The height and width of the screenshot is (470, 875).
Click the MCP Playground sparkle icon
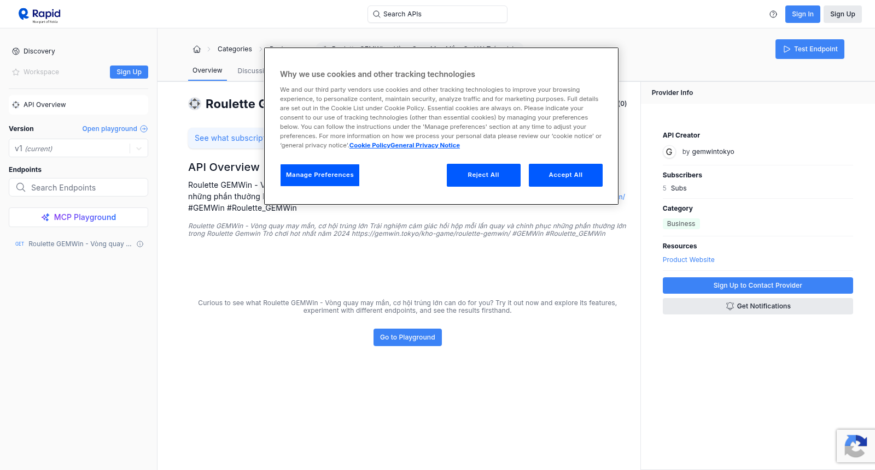tap(45, 217)
